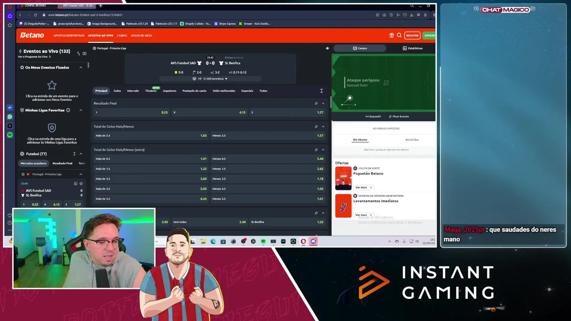Star the AVS Futebol SAD event card
The image size is (571, 321).
coord(81,183)
